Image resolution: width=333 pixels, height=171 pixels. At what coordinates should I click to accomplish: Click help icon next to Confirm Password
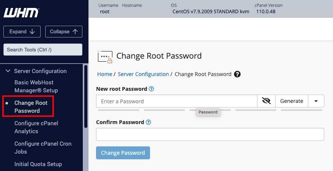[x=148, y=122]
